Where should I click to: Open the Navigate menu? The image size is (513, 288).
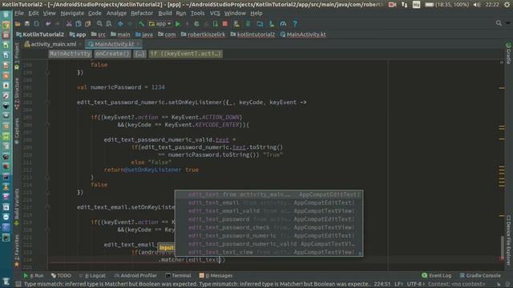(x=72, y=14)
